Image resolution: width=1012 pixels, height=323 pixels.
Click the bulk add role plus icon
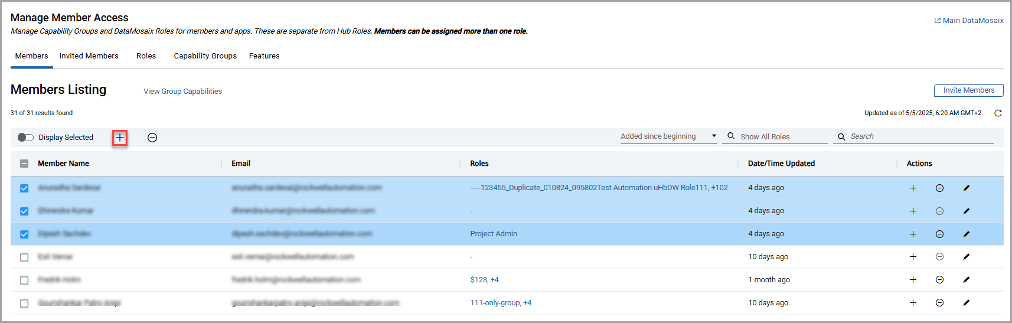pos(120,138)
